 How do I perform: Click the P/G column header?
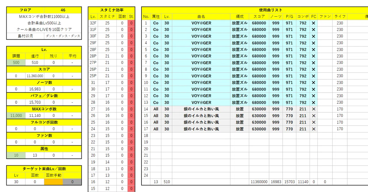point(290,17)
